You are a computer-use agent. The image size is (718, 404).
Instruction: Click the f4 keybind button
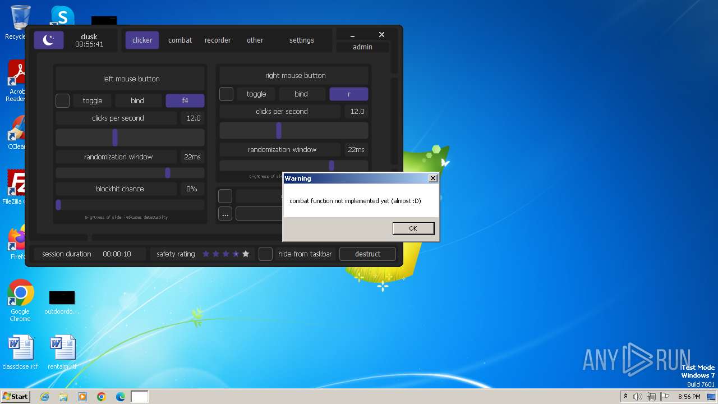(x=185, y=100)
